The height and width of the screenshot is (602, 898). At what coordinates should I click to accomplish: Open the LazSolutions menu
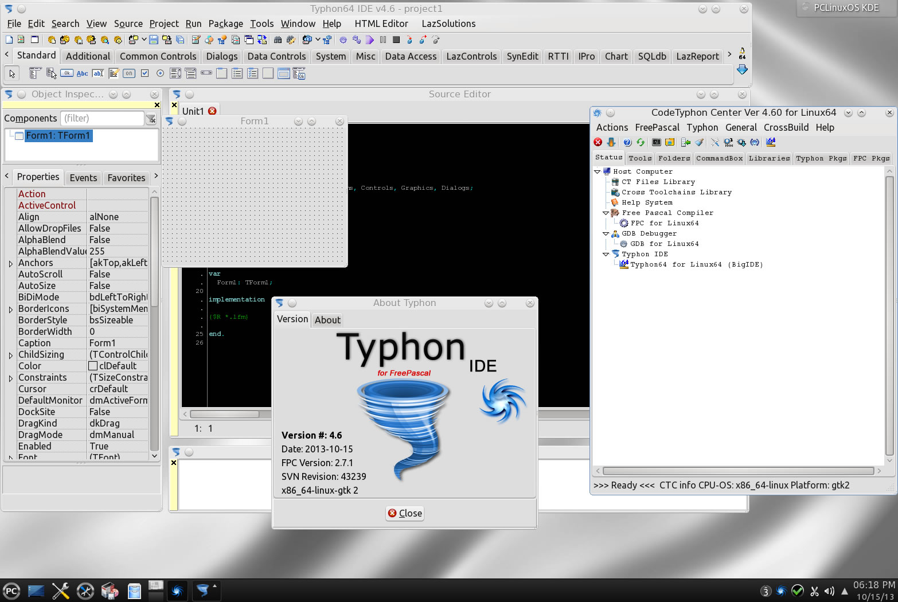click(448, 24)
